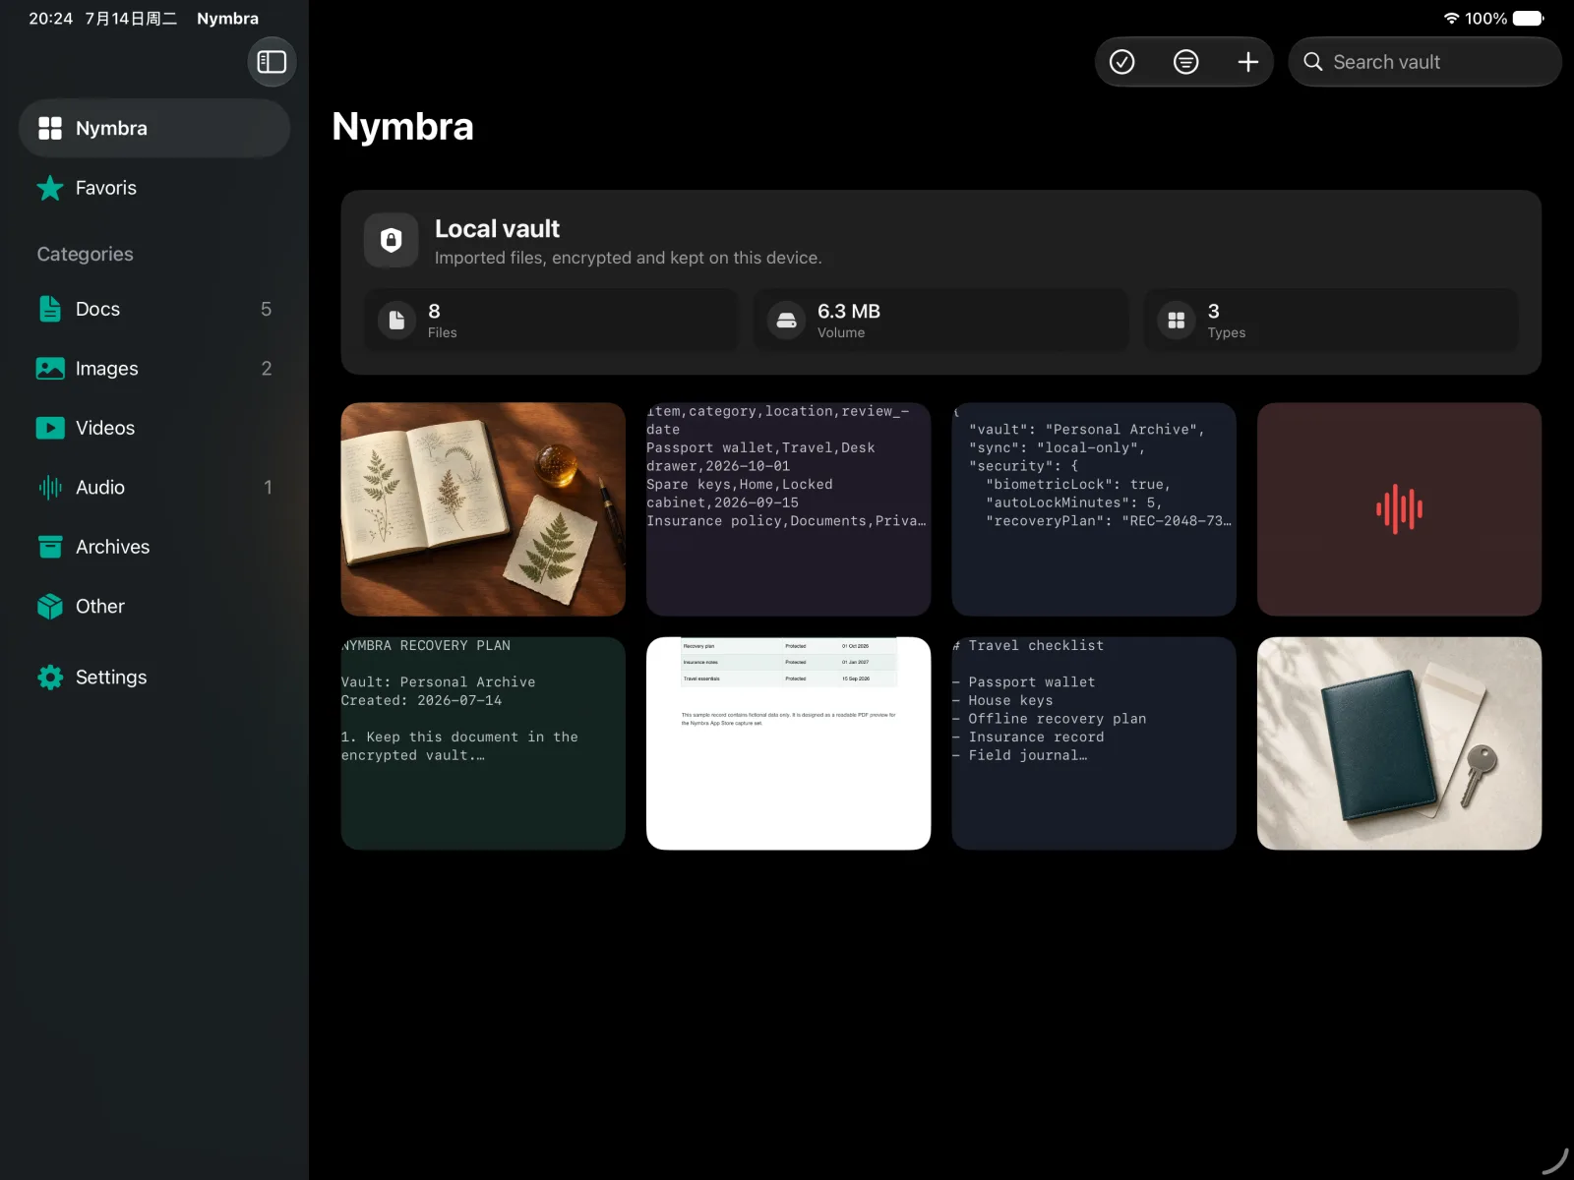Click the '3' Types count
1574x1180 pixels.
pyautogui.click(x=1214, y=311)
